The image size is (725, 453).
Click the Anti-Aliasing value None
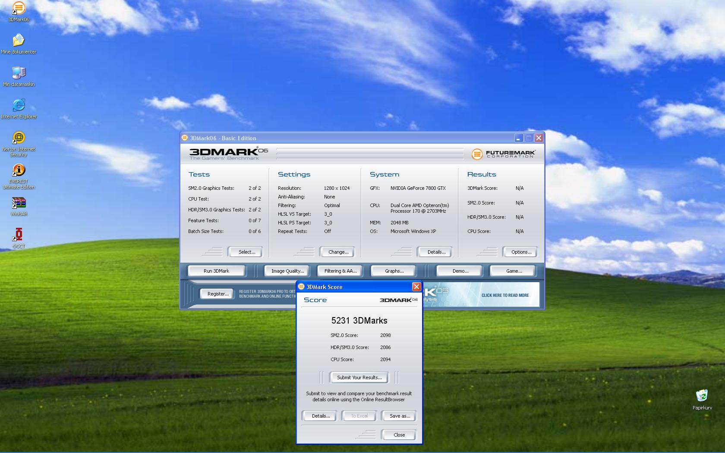click(329, 197)
